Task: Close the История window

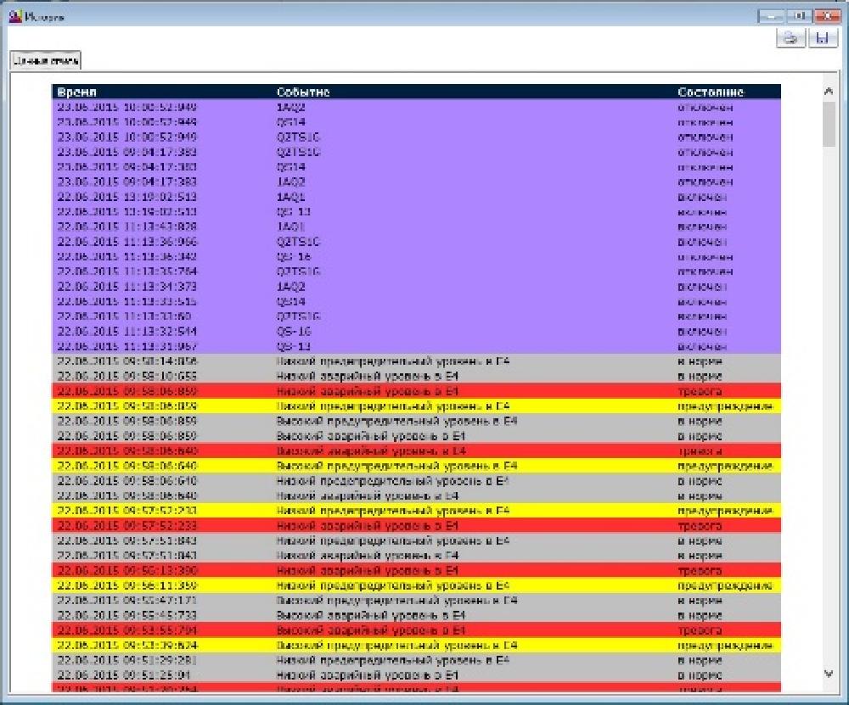Action: click(827, 17)
